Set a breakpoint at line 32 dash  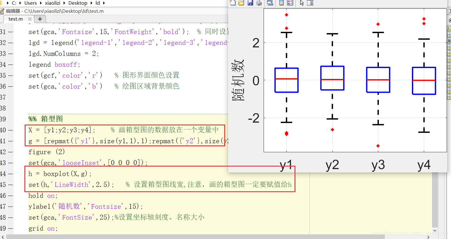(11, 43)
